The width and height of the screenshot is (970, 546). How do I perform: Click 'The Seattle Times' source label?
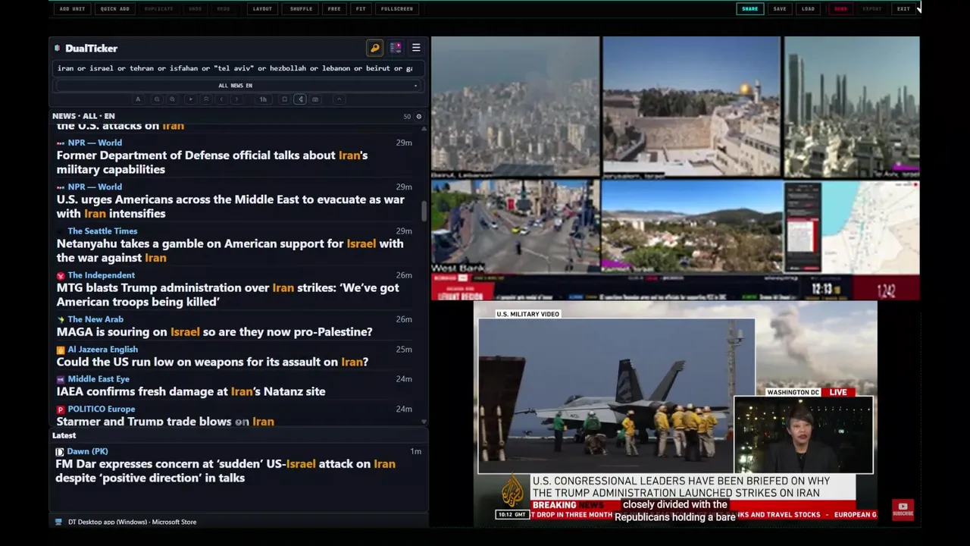coord(102,231)
